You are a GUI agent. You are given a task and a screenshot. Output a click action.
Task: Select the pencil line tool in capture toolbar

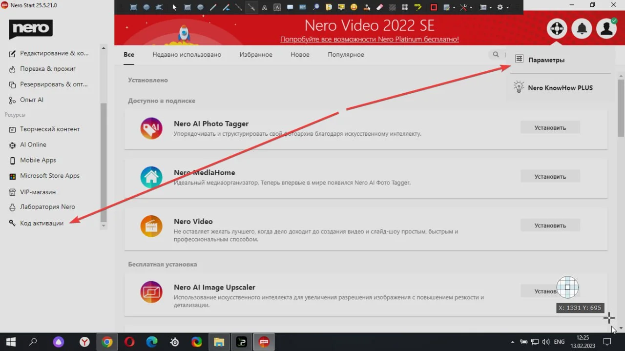pyautogui.click(x=213, y=7)
